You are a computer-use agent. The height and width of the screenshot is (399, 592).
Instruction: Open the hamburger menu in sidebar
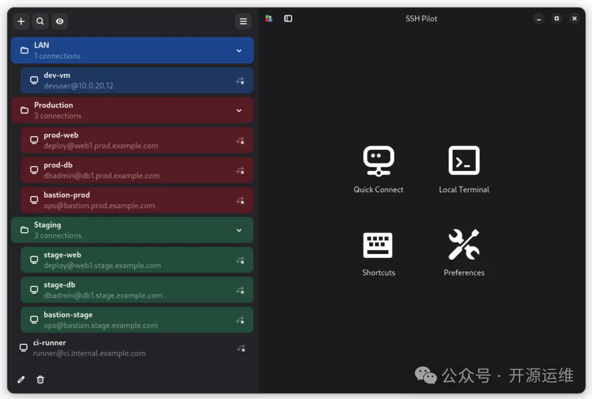coord(243,21)
